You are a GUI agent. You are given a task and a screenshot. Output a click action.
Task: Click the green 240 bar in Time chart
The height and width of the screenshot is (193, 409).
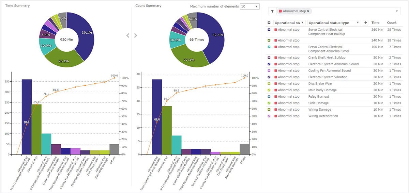coord(36,129)
